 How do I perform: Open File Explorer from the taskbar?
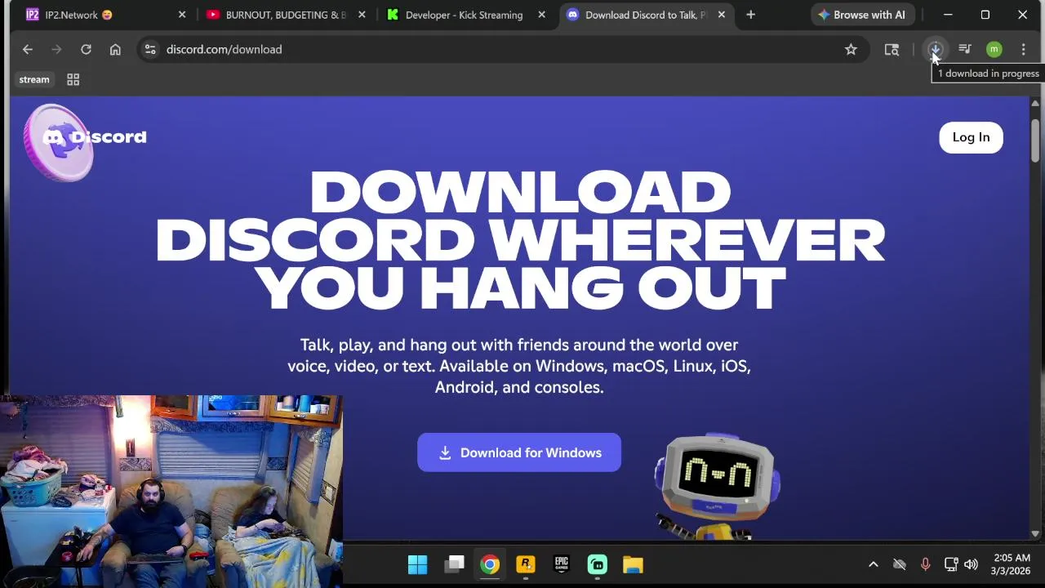tap(634, 564)
